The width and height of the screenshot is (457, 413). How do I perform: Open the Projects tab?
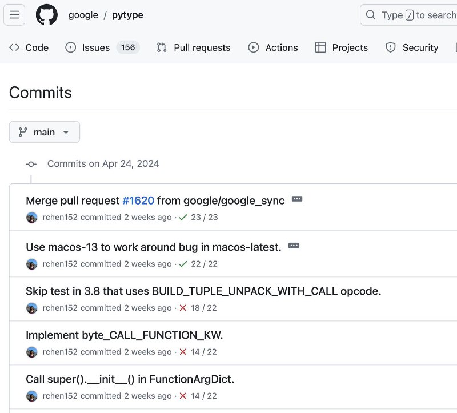(x=342, y=47)
